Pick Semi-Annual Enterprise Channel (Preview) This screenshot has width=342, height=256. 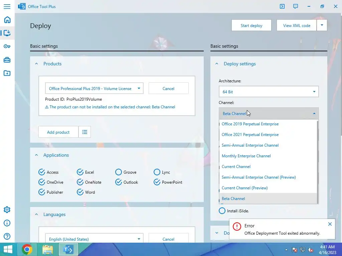click(268, 177)
